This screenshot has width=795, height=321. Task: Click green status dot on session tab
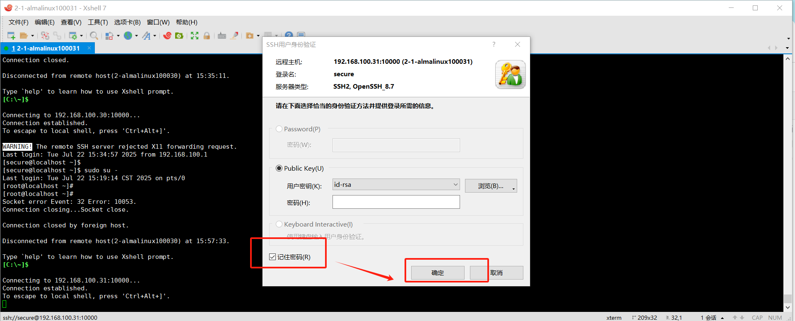coord(6,48)
